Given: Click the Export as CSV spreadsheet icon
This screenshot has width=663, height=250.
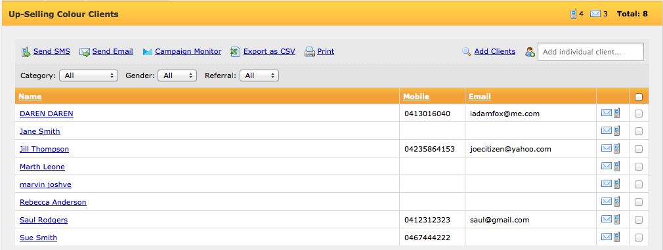Looking at the screenshot, I should pos(235,52).
